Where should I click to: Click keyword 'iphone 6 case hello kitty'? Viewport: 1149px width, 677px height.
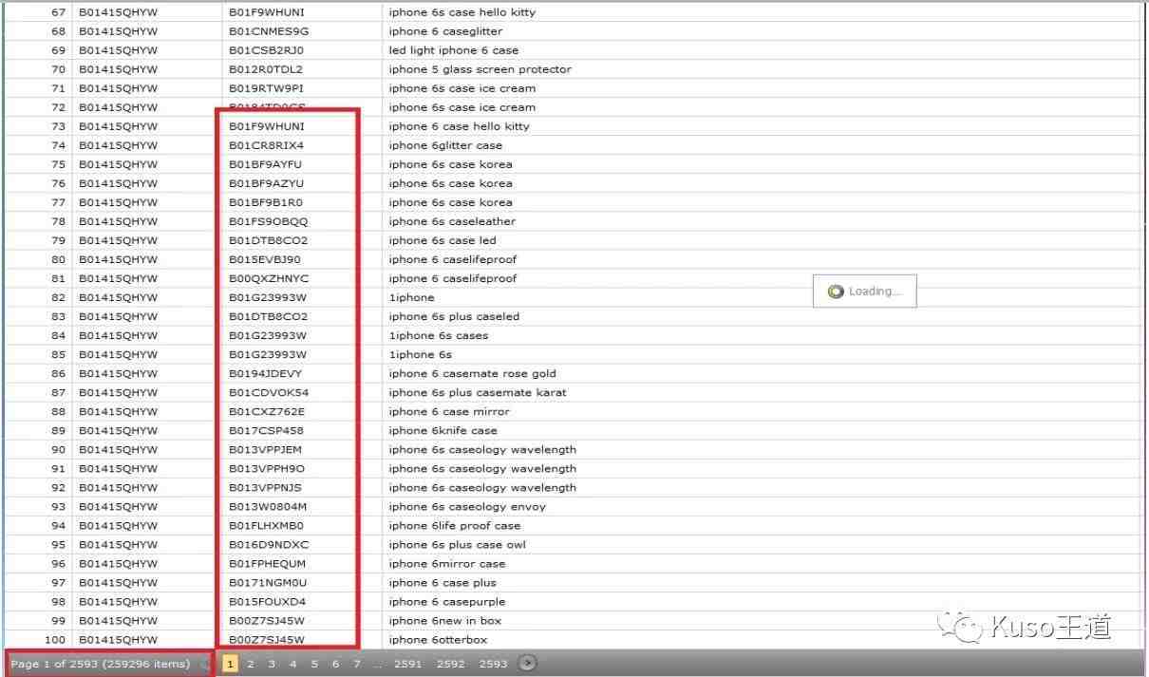pyautogui.click(x=459, y=126)
